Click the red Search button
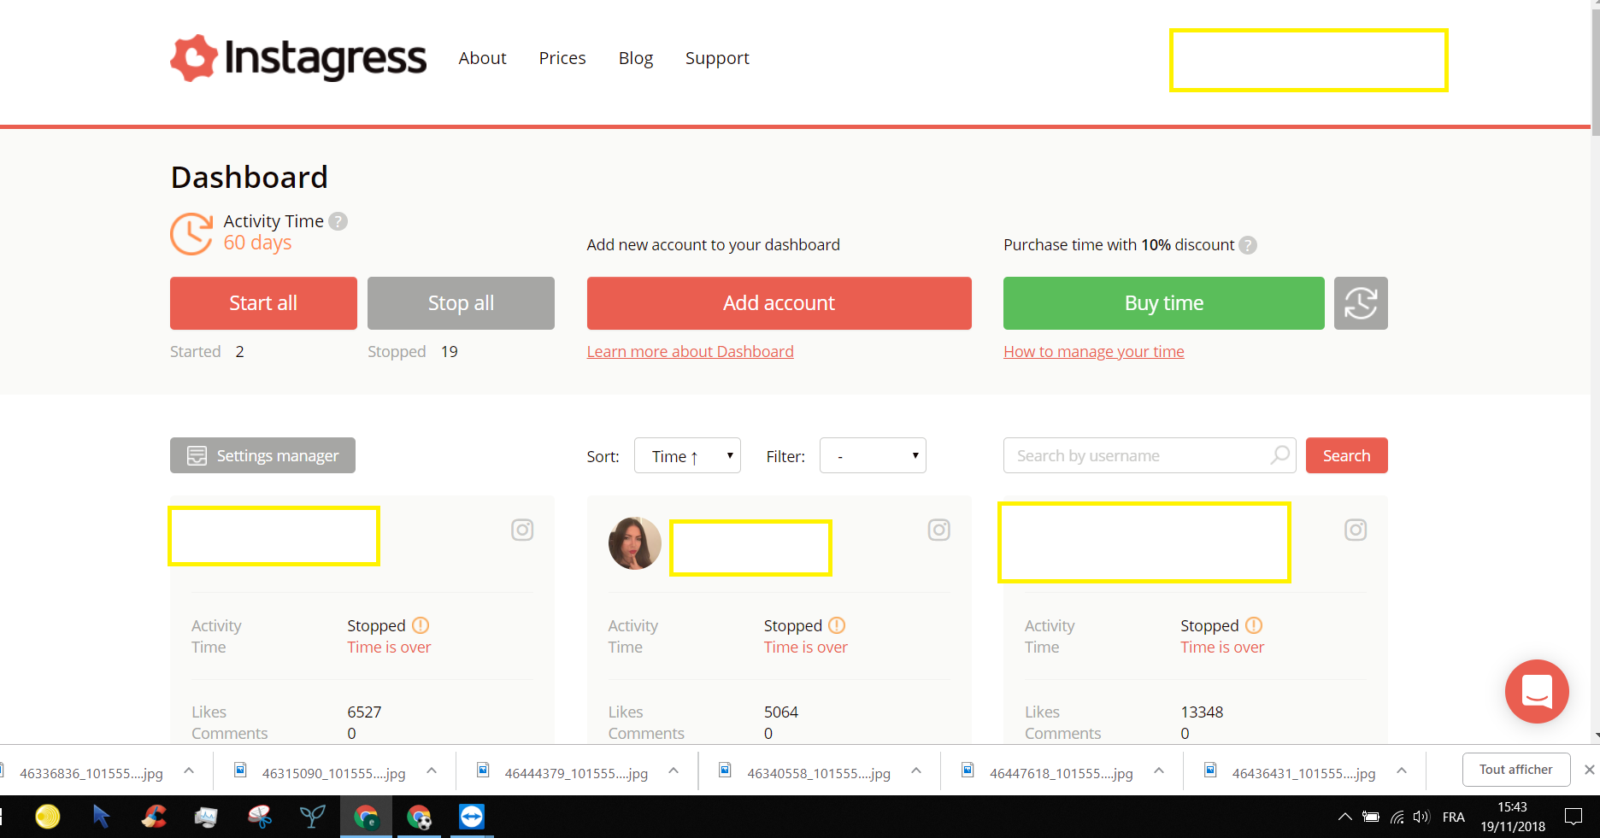 1347,456
